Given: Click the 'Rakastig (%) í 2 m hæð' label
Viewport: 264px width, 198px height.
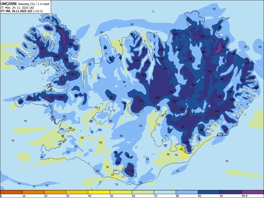Looking at the screenshot, I should (34, 4).
